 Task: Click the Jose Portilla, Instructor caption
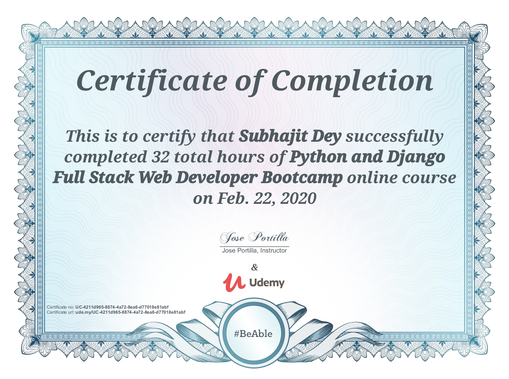point(254,251)
